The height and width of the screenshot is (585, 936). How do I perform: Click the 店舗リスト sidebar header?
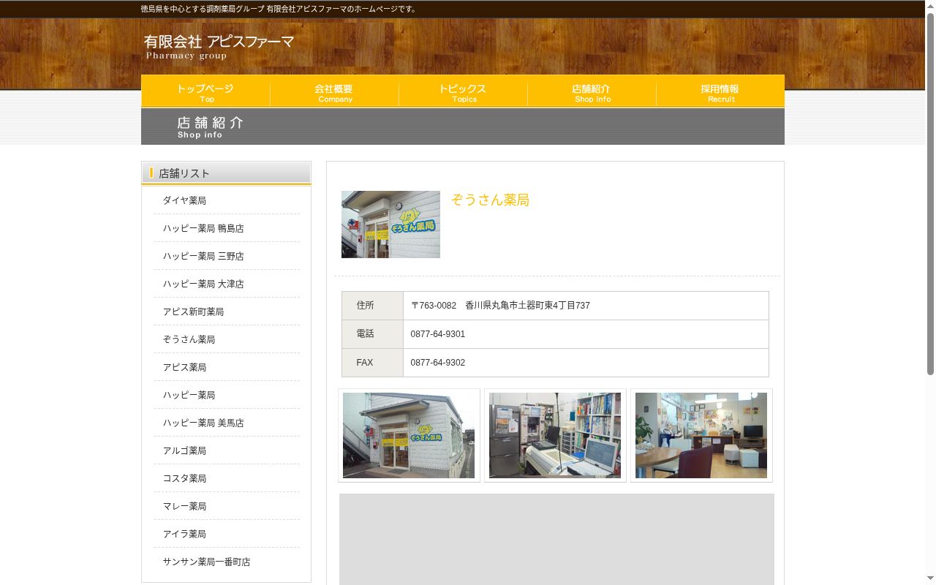point(226,173)
